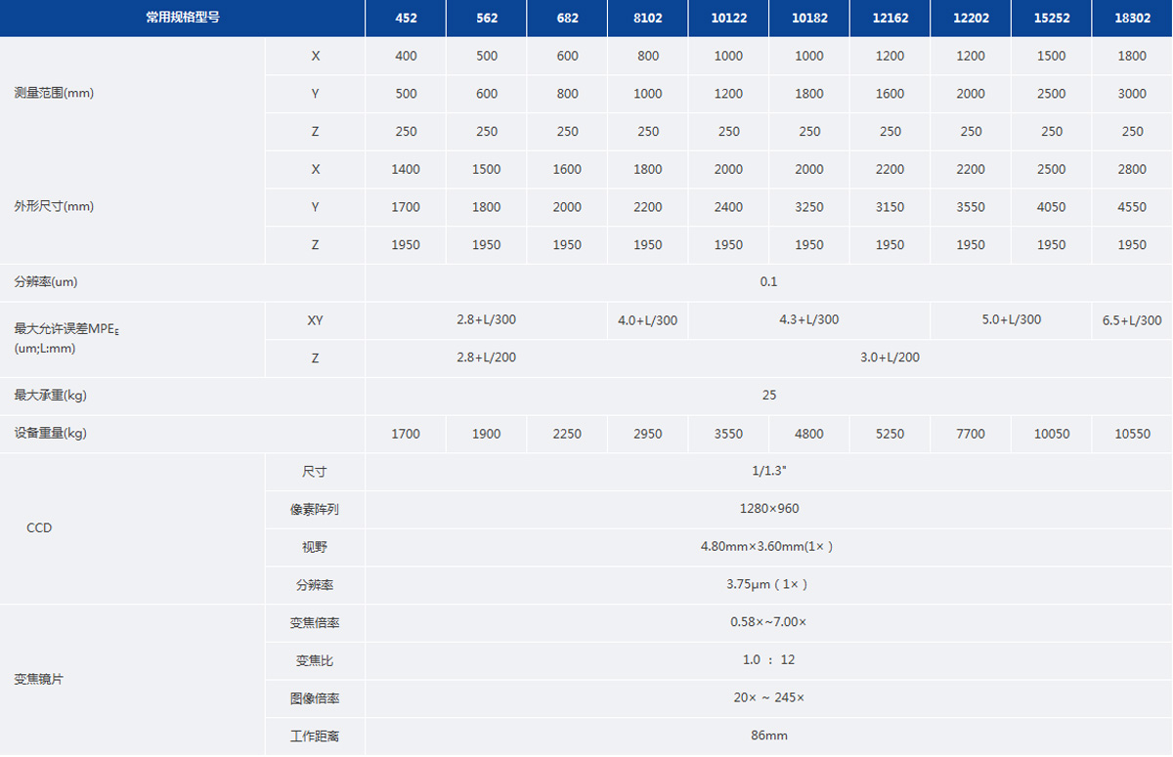Select the 3.0+L/200 Z error value
The image size is (1173, 757).
coord(890,357)
